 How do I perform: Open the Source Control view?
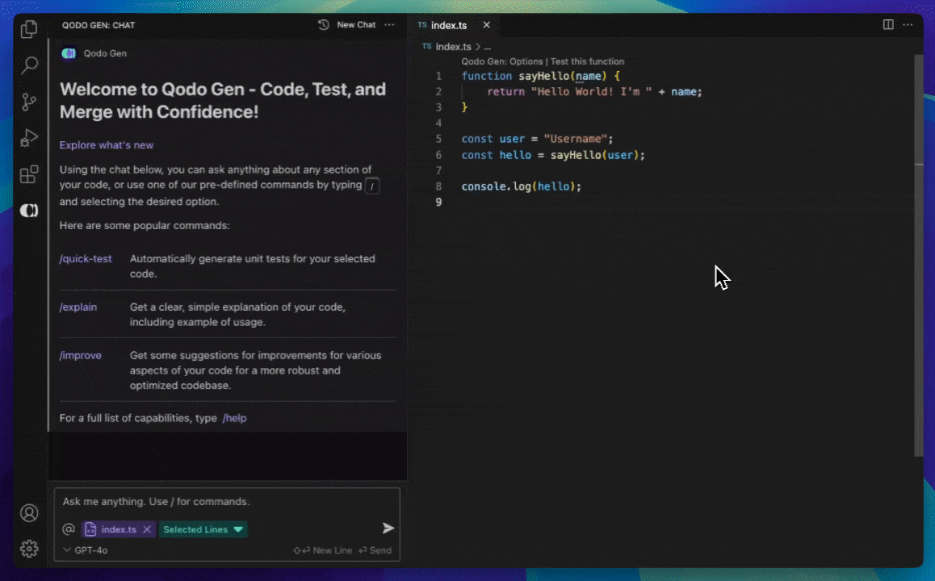(28, 102)
